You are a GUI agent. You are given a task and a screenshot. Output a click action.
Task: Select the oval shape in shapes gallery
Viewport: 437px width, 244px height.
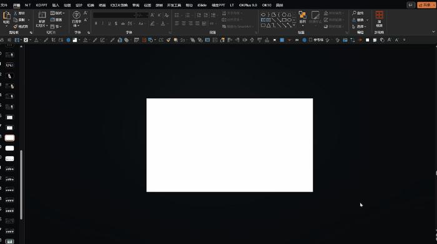(263, 14)
